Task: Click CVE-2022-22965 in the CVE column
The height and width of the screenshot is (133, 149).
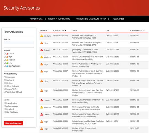Action: [x=112, y=50]
